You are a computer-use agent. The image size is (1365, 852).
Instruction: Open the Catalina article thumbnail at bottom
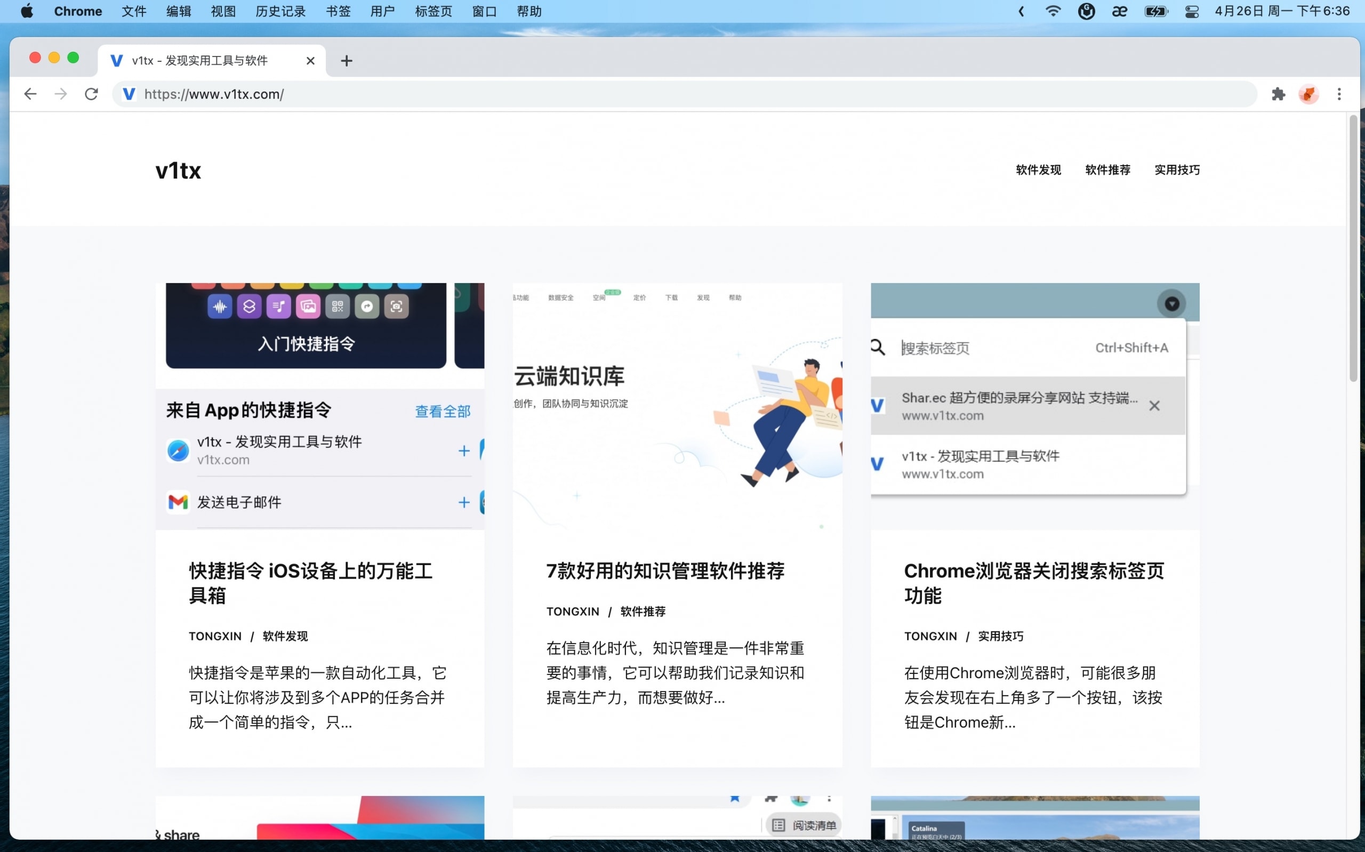tap(1035, 818)
